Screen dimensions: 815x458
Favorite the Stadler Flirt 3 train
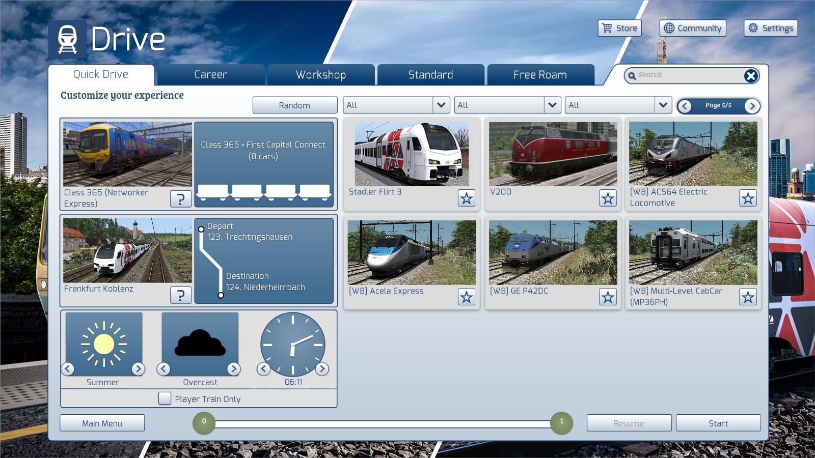(x=466, y=198)
